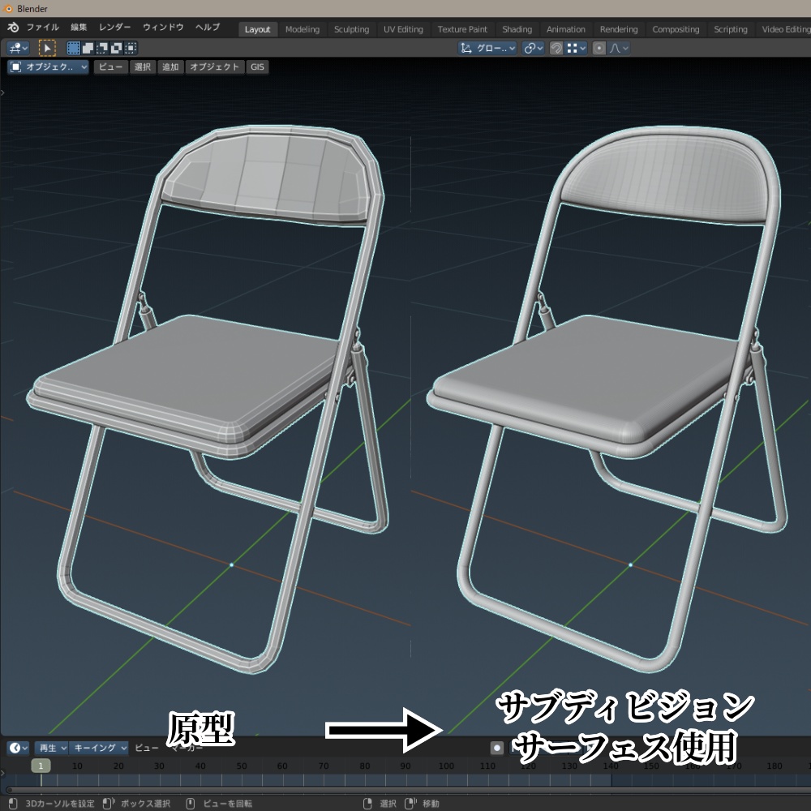
Task: Switch to the Modeling workspace tab
Action: [x=302, y=29]
